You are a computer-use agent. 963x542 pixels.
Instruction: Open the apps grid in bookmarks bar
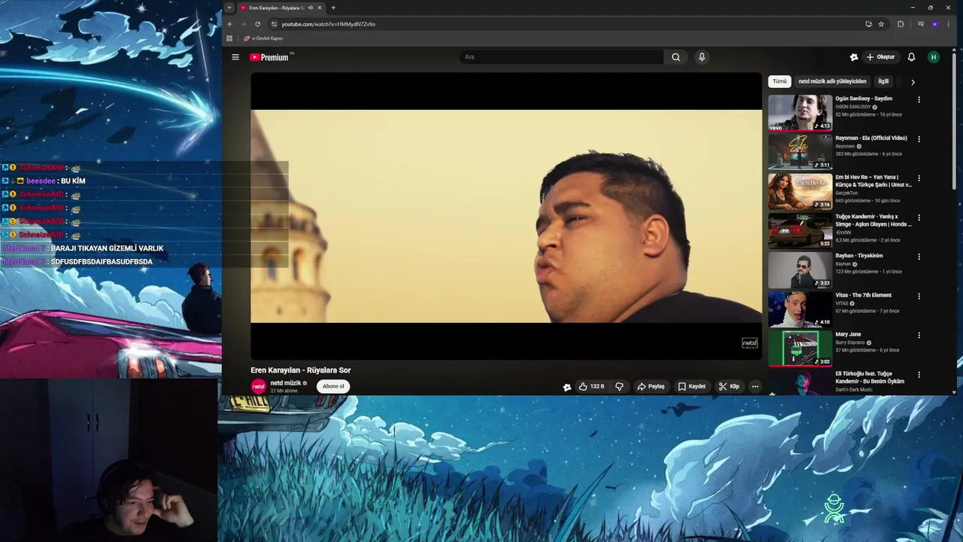click(229, 38)
